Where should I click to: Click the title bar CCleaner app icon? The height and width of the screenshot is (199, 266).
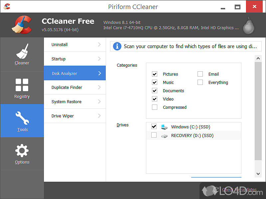tap(7, 6)
